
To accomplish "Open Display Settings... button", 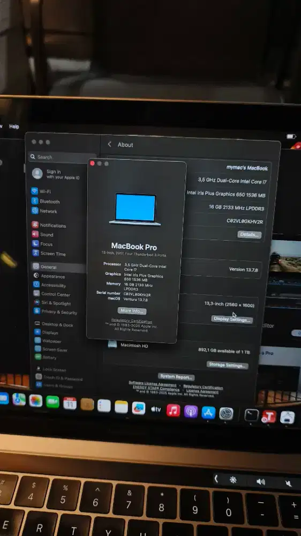I will click(232, 319).
